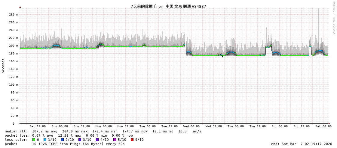Select the Thu 12:00 time axis label

coord(257,126)
